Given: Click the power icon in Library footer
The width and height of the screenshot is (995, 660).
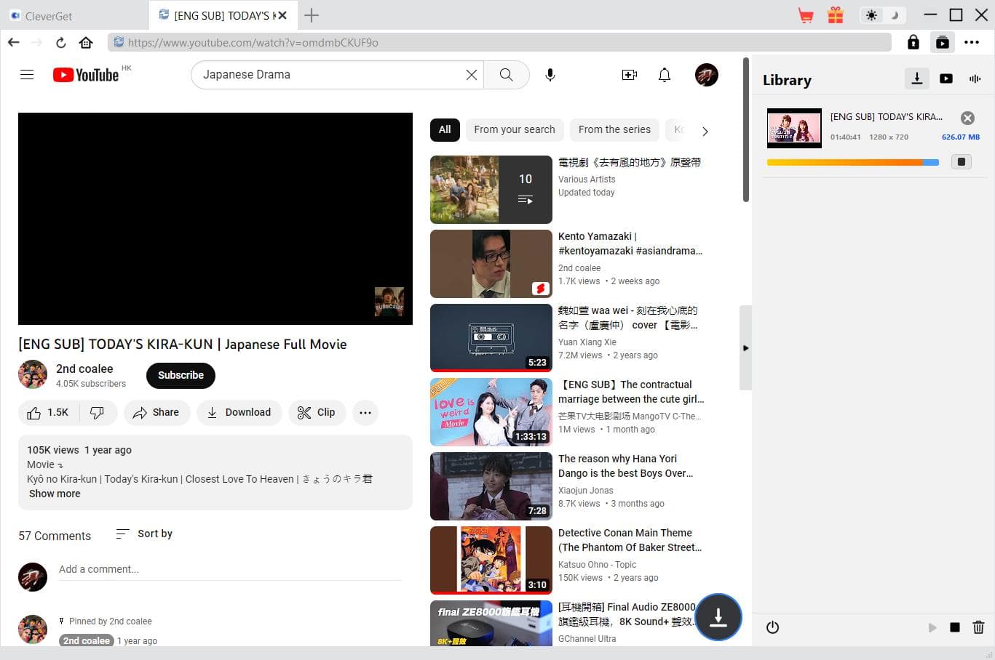Looking at the screenshot, I should 773,627.
